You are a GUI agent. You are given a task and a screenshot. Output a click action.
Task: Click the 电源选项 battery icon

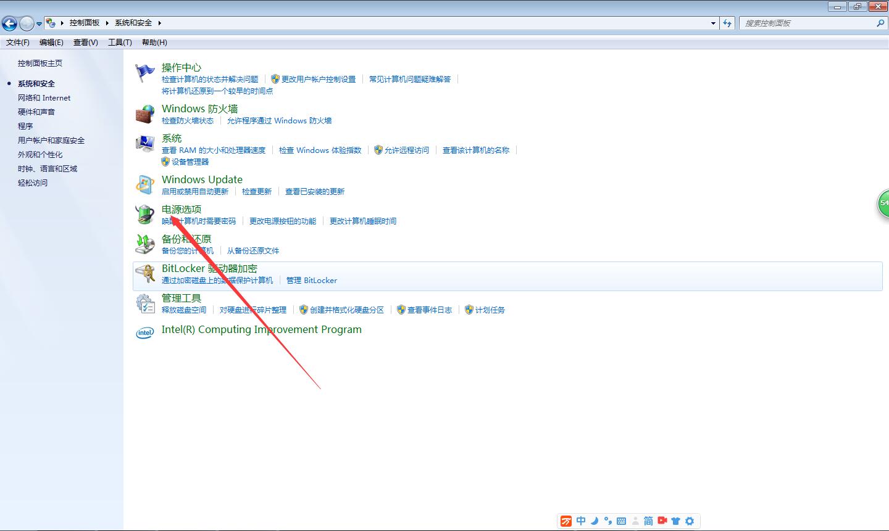tap(145, 215)
